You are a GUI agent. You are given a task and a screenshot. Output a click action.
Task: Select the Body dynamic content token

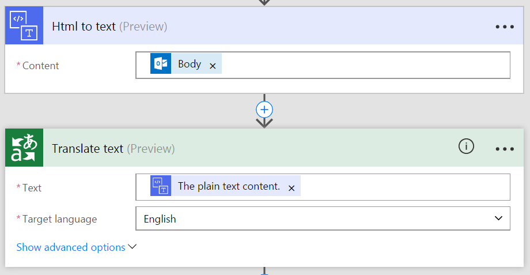pos(189,64)
